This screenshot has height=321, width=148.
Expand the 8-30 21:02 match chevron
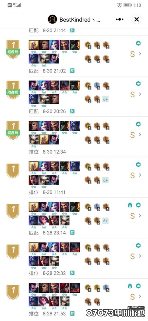click(x=140, y=54)
